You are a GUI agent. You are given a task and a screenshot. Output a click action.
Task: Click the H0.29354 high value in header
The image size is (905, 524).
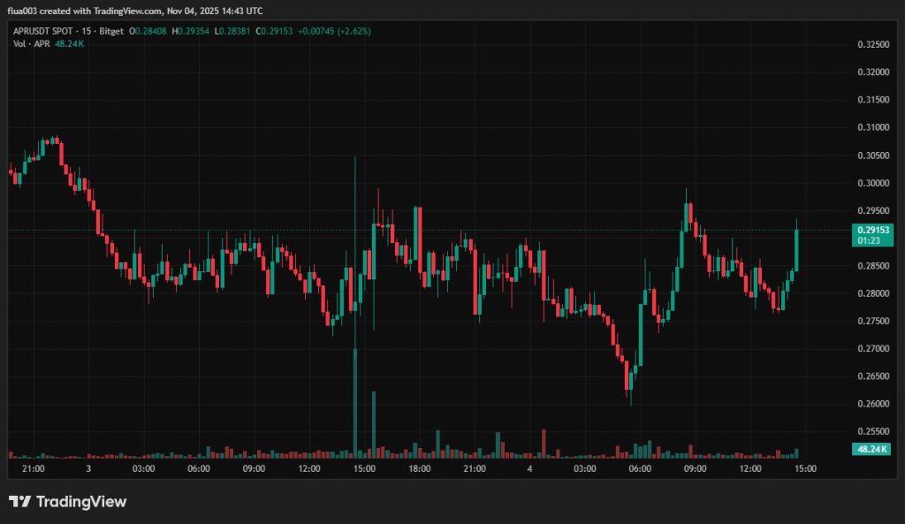(188, 31)
